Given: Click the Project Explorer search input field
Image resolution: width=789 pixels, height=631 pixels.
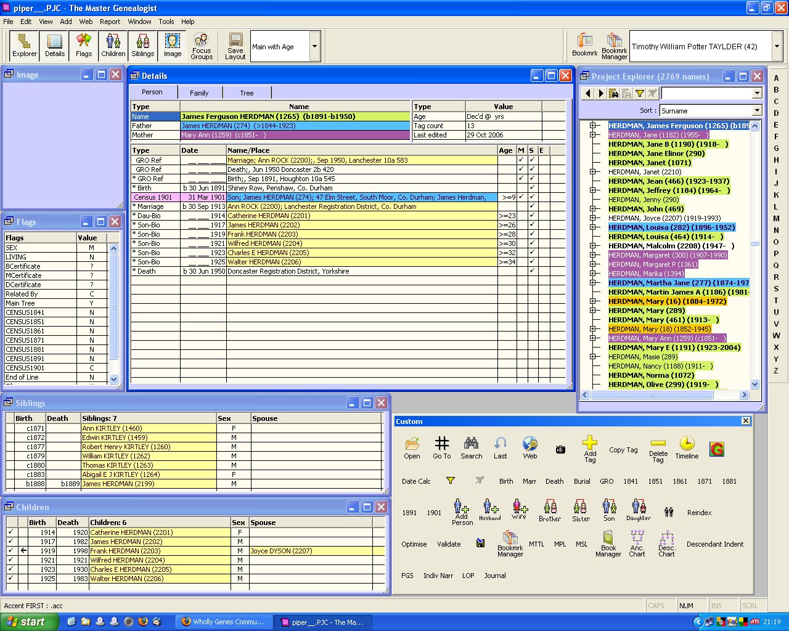Looking at the screenshot, I should (x=706, y=93).
